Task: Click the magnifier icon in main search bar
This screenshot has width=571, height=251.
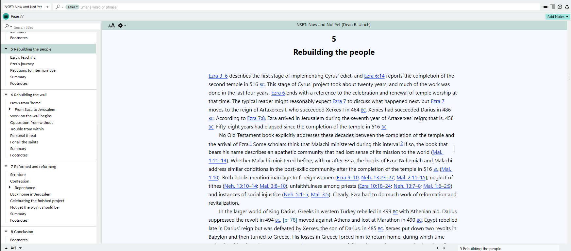Action: point(58,7)
